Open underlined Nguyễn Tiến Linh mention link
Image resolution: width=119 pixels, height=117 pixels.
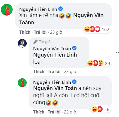coord(55,55)
